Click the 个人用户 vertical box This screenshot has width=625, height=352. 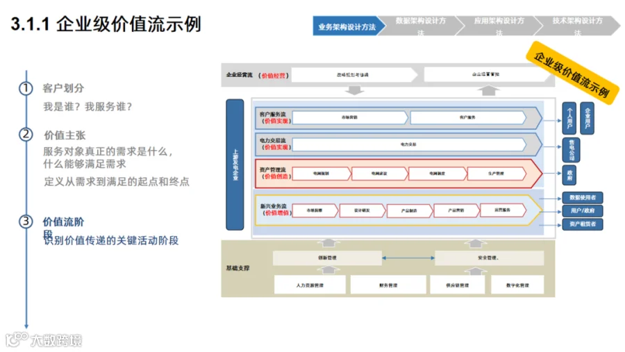coord(569,118)
